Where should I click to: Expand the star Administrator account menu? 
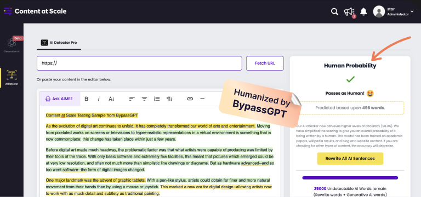click(x=412, y=11)
